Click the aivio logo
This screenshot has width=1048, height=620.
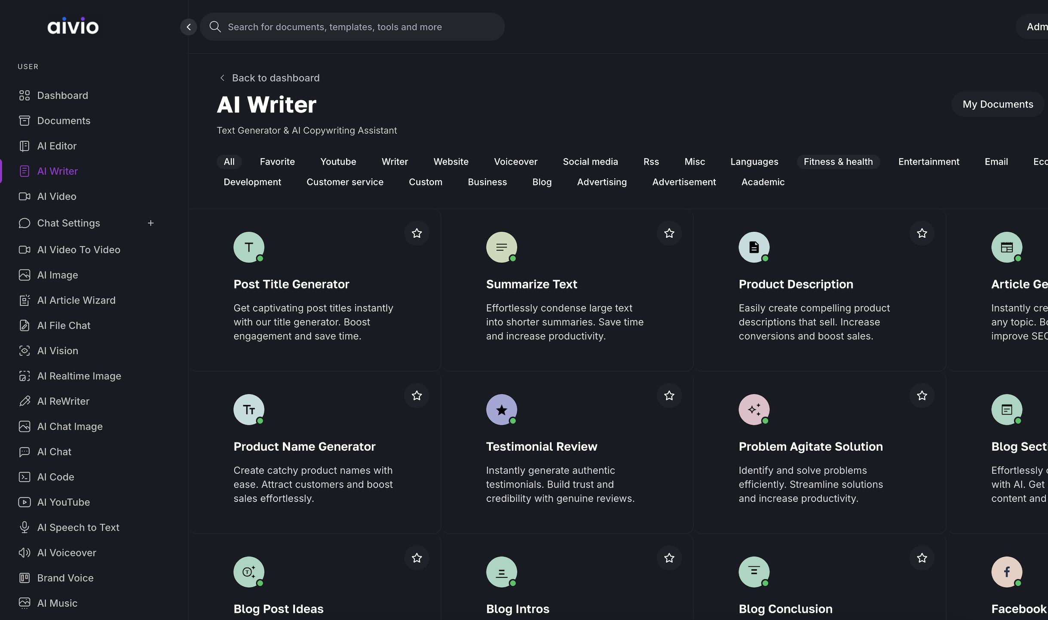click(x=73, y=26)
